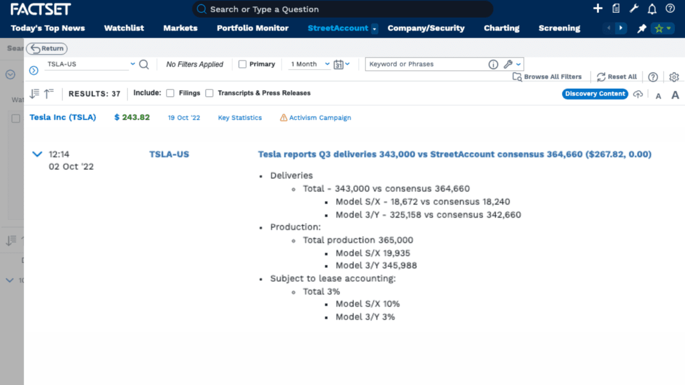
Task: Open the Portfolio Monitor tab
Action: click(x=253, y=28)
